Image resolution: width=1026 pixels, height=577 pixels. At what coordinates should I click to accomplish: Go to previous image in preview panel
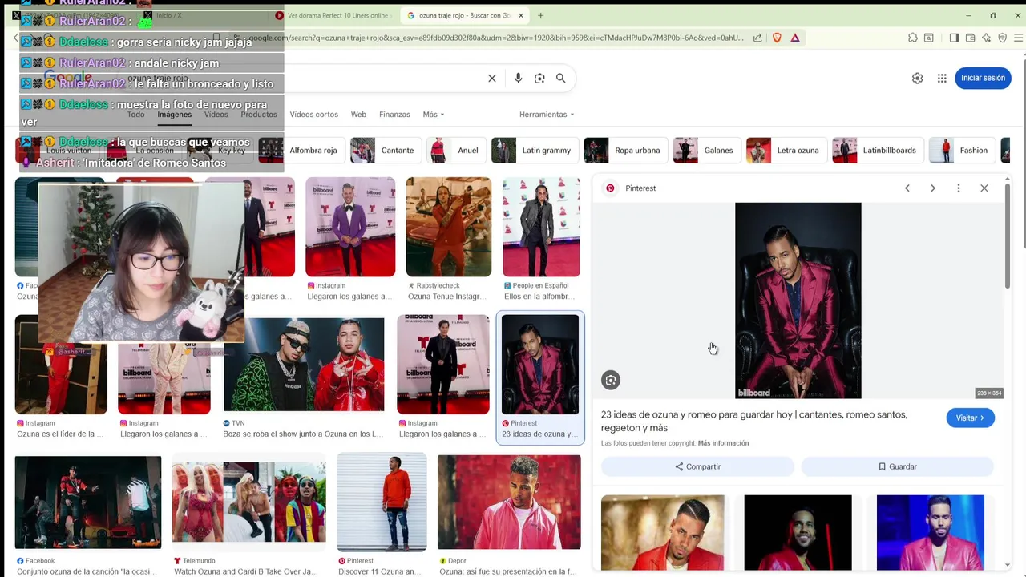click(x=907, y=188)
